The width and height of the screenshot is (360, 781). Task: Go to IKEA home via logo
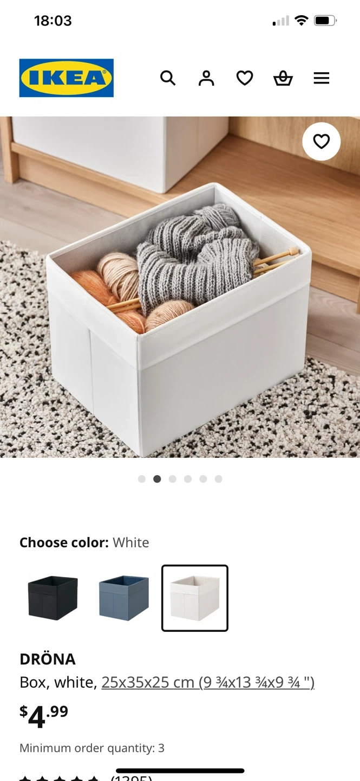click(x=67, y=78)
